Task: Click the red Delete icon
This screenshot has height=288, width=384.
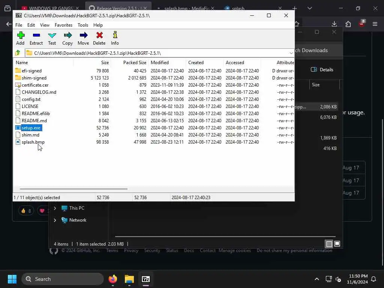Action: [99, 35]
